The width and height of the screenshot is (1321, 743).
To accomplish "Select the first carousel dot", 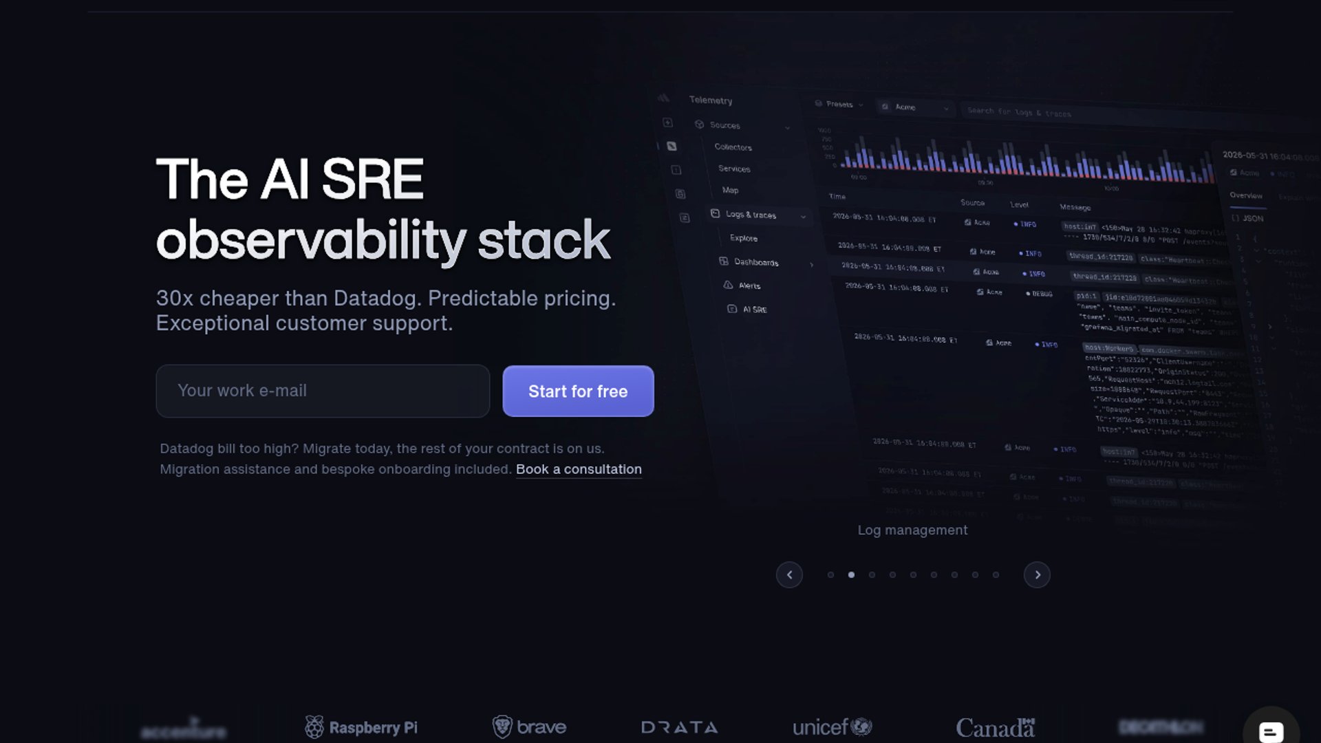I will (x=830, y=574).
